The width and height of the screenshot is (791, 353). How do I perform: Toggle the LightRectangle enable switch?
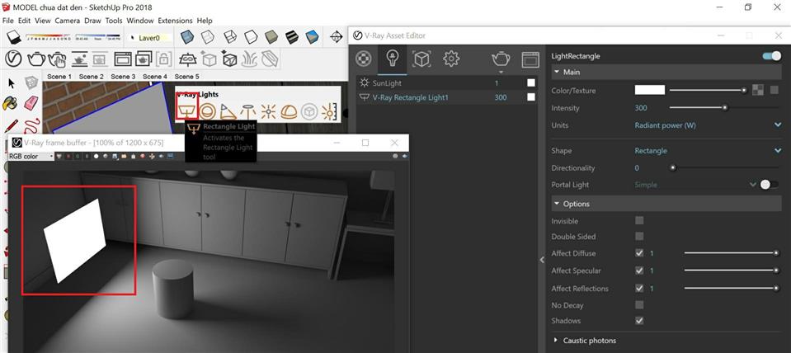pyautogui.click(x=772, y=56)
